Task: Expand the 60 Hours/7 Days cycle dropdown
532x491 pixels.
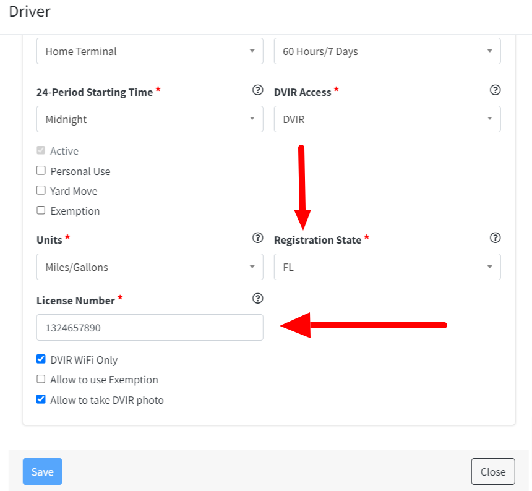Action: click(x=387, y=51)
